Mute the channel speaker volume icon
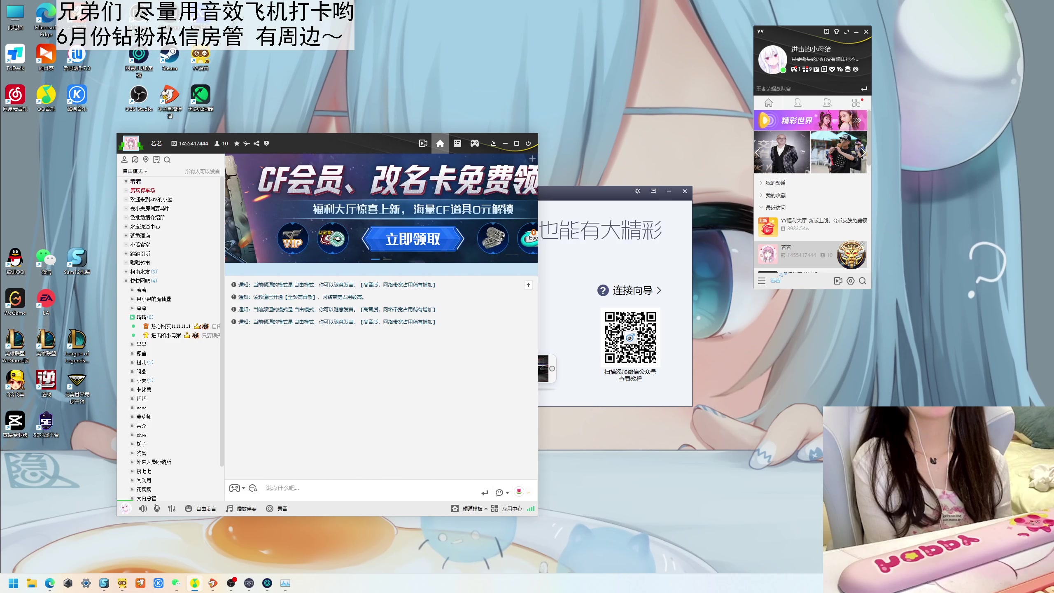The width and height of the screenshot is (1054, 593). tap(143, 509)
